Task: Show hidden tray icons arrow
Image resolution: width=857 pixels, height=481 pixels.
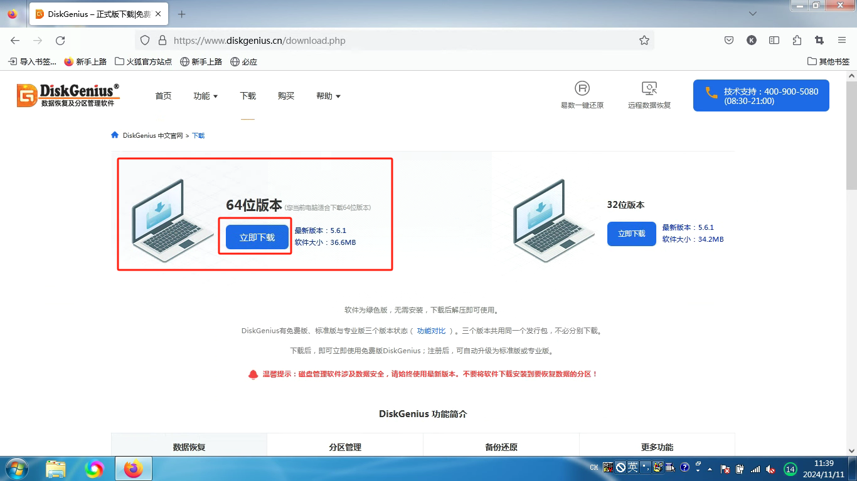Action: click(710, 468)
